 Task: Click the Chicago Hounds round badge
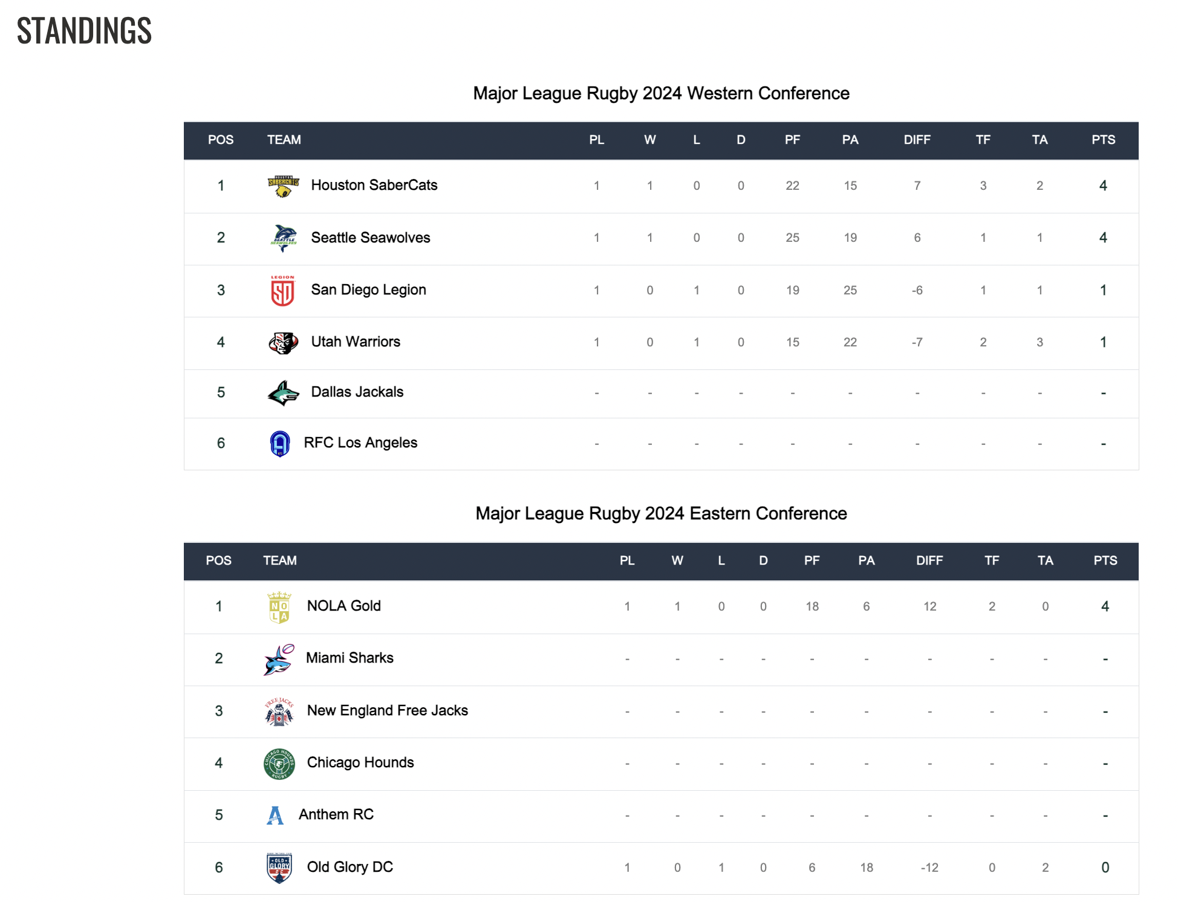(279, 764)
